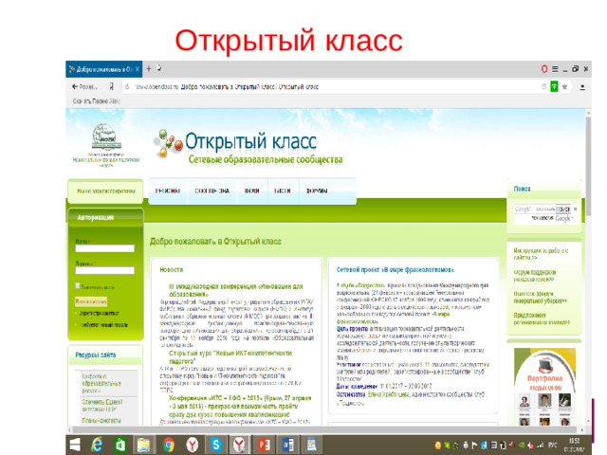
Task: Open the browser hamburger menu
Action: coord(555,69)
